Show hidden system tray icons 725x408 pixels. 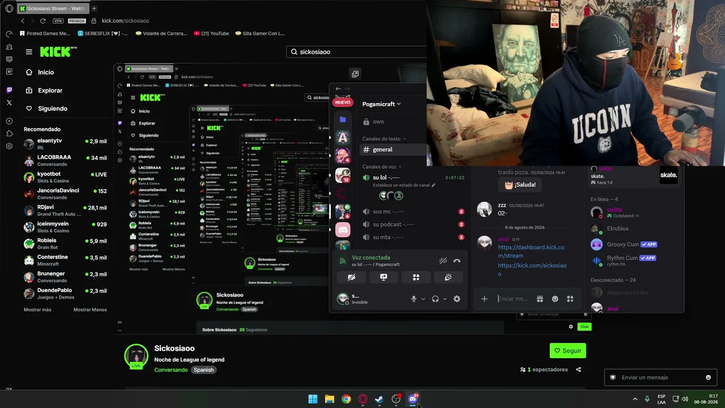[x=635, y=399]
